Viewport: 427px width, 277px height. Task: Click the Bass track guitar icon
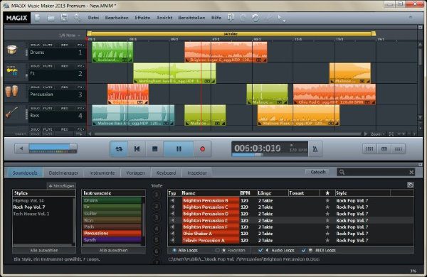pos(11,113)
